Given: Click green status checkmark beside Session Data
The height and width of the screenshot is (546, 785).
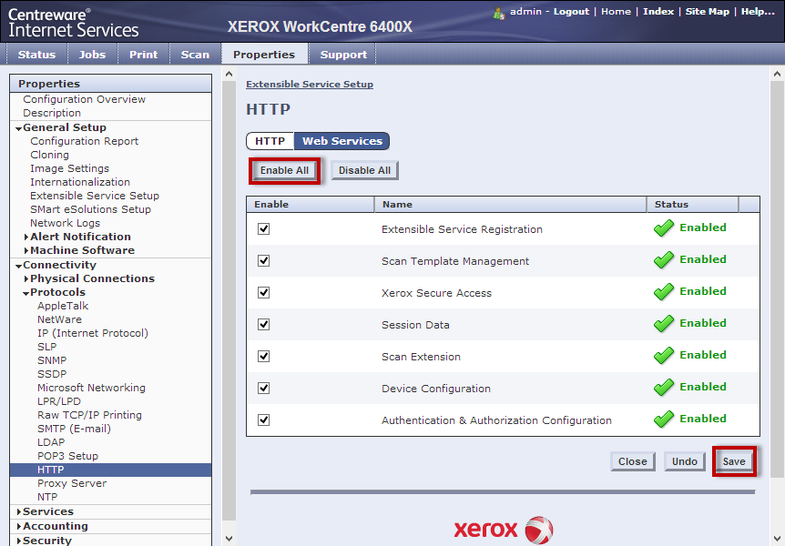Looking at the screenshot, I should coord(664,324).
